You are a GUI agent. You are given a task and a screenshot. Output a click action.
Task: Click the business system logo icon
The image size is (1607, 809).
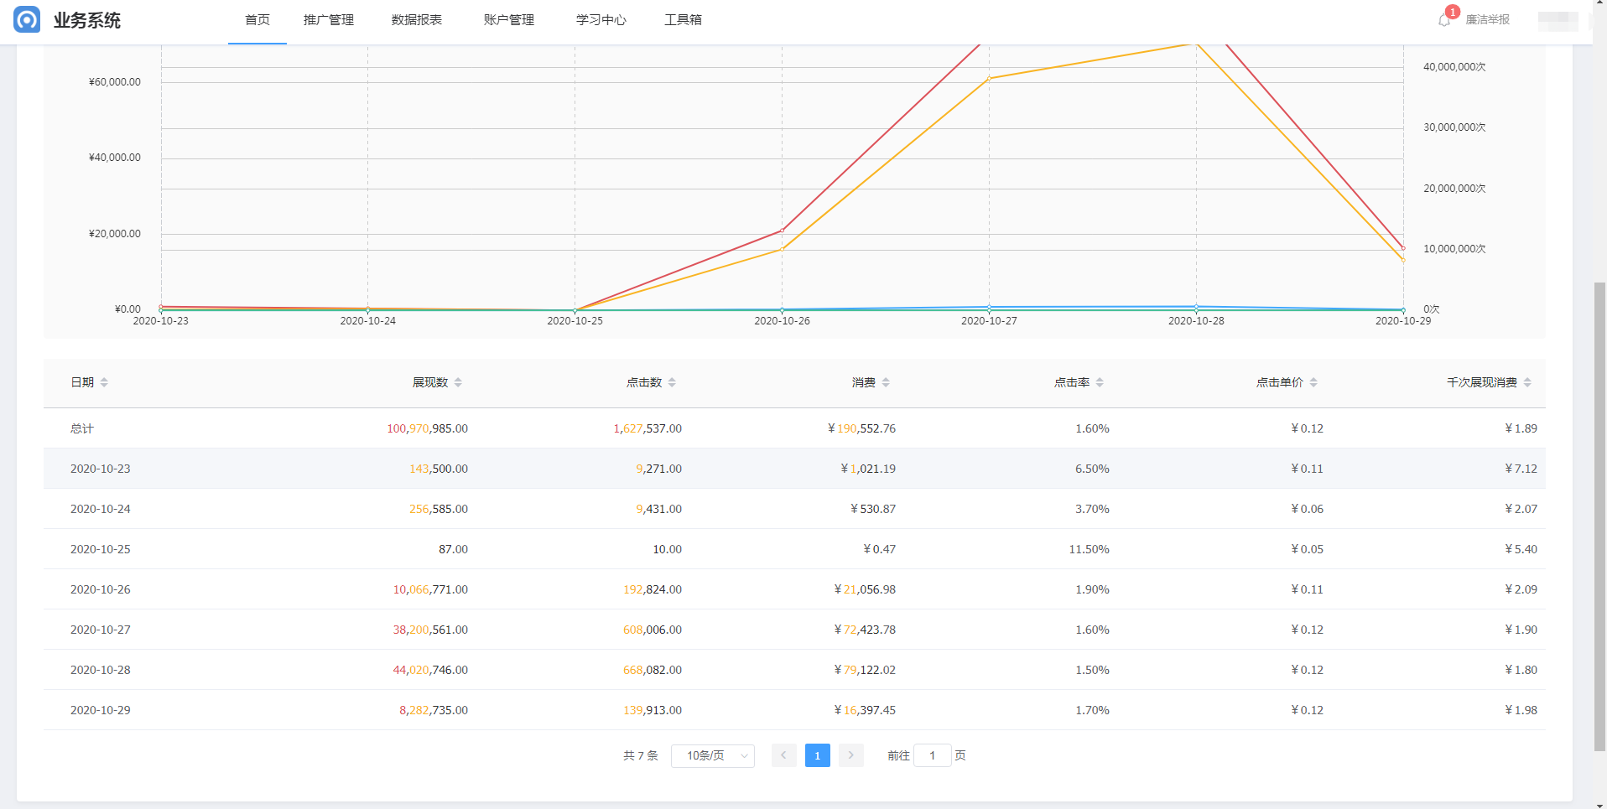[x=27, y=19]
